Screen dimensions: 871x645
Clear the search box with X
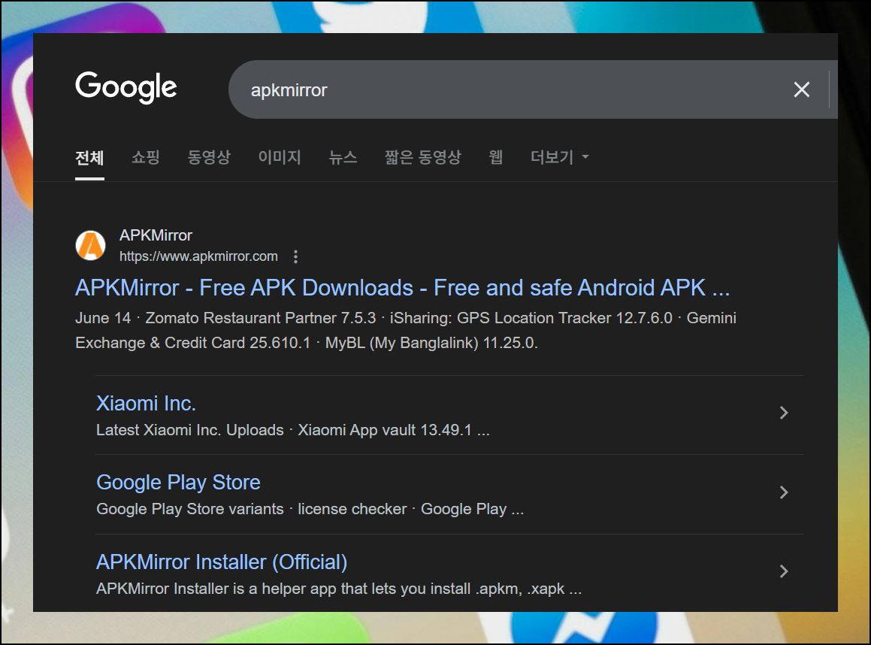pos(802,89)
